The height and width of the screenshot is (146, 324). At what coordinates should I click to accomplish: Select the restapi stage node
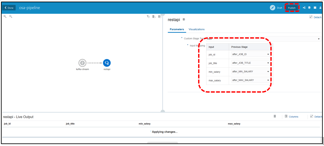click(107, 63)
